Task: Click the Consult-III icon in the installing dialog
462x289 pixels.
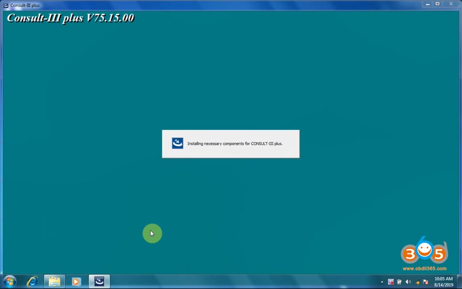Action: coord(177,143)
